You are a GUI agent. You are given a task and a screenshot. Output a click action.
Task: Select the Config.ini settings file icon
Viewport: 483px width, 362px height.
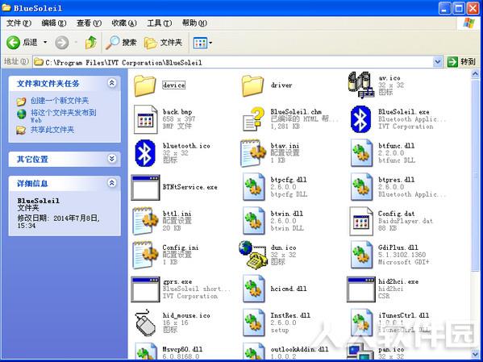pyautogui.click(x=145, y=255)
